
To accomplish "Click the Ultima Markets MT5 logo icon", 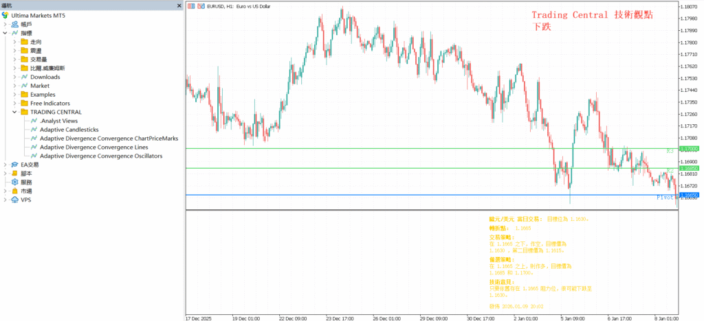I will [x=5, y=15].
